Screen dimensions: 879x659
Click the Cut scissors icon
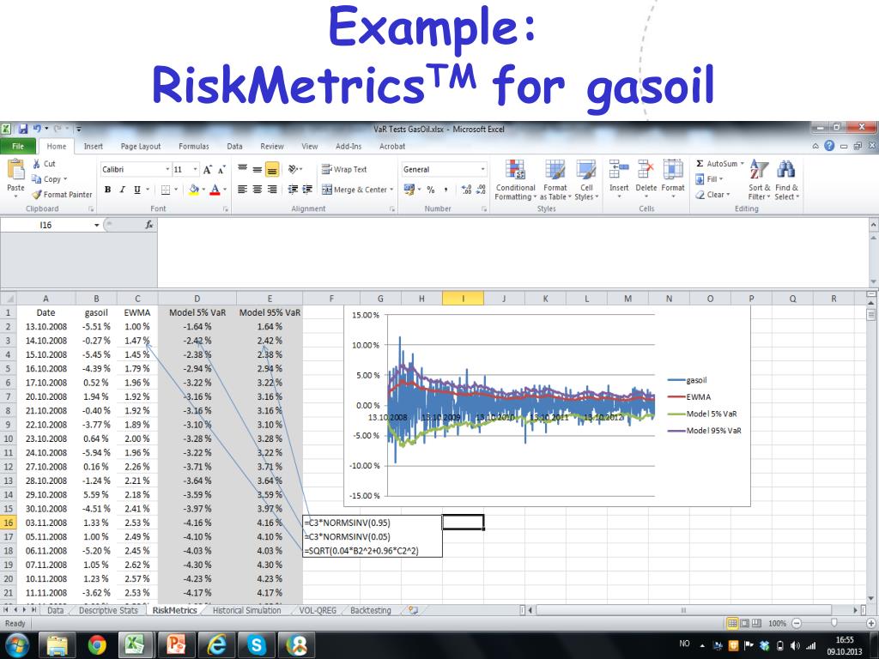tap(36, 164)
